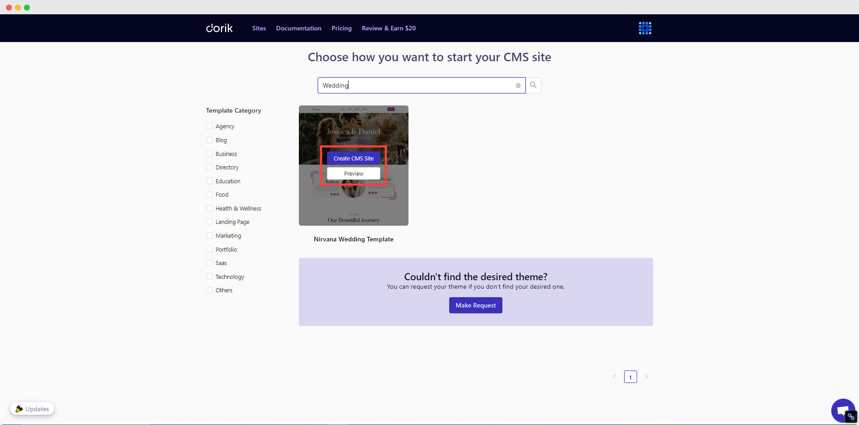Viewport: 859px width, 425px height.
Task: Click Nirvana Wedding Template title
Action: [x=353, y=239]
